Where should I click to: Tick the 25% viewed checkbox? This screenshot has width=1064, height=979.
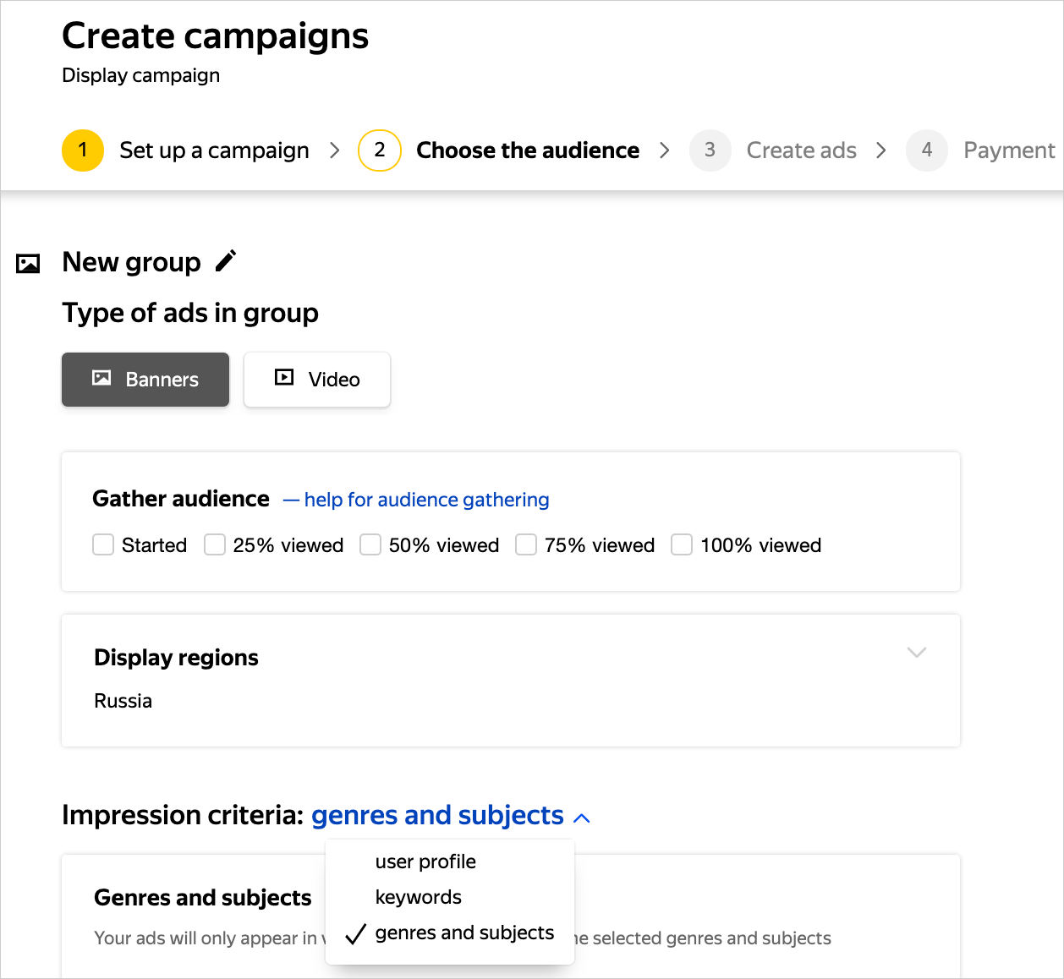pyautogui.click(x=215, y=545)
